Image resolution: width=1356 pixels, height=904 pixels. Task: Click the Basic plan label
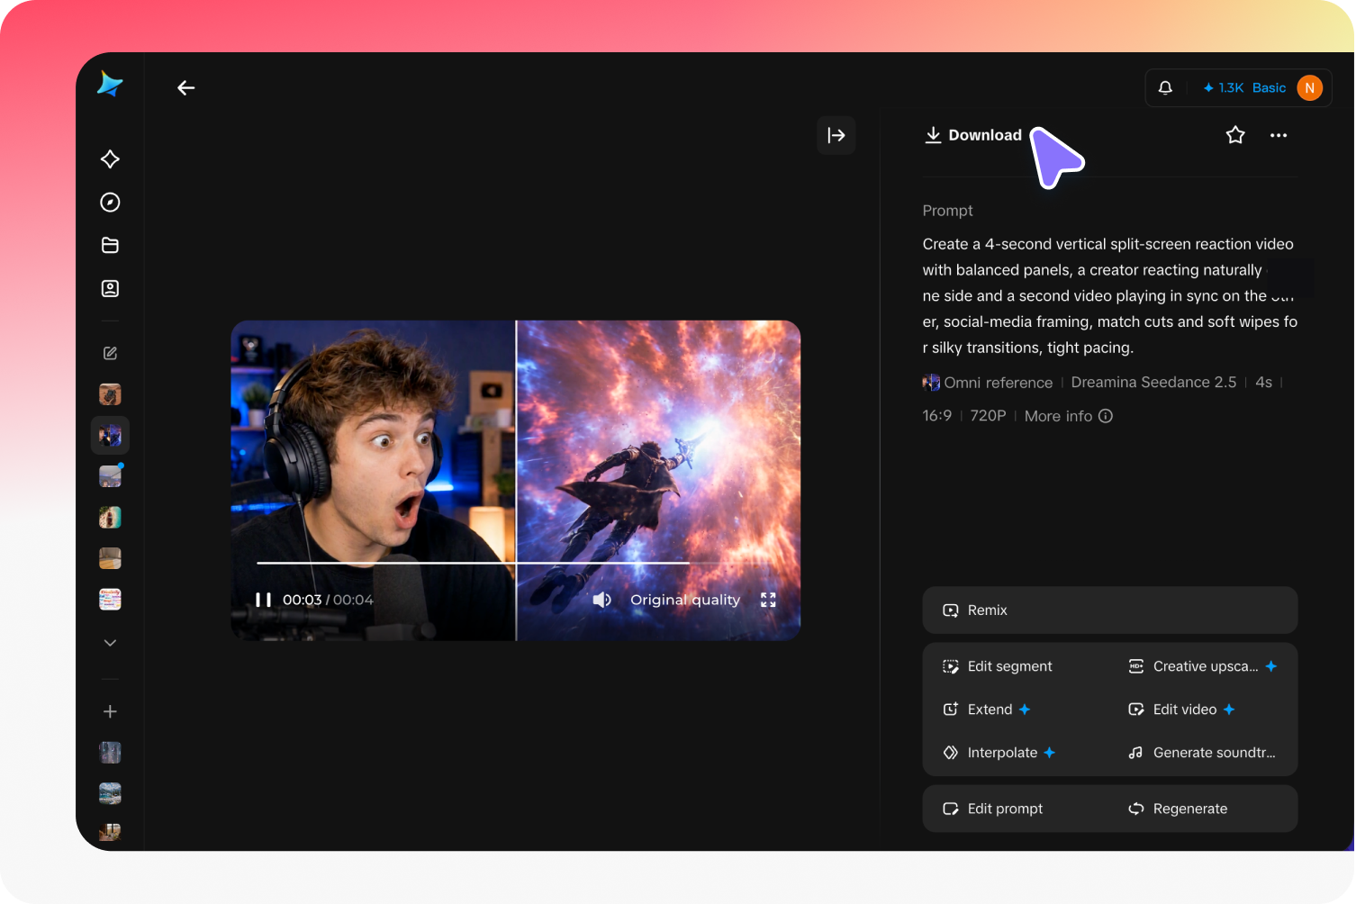1269,87
